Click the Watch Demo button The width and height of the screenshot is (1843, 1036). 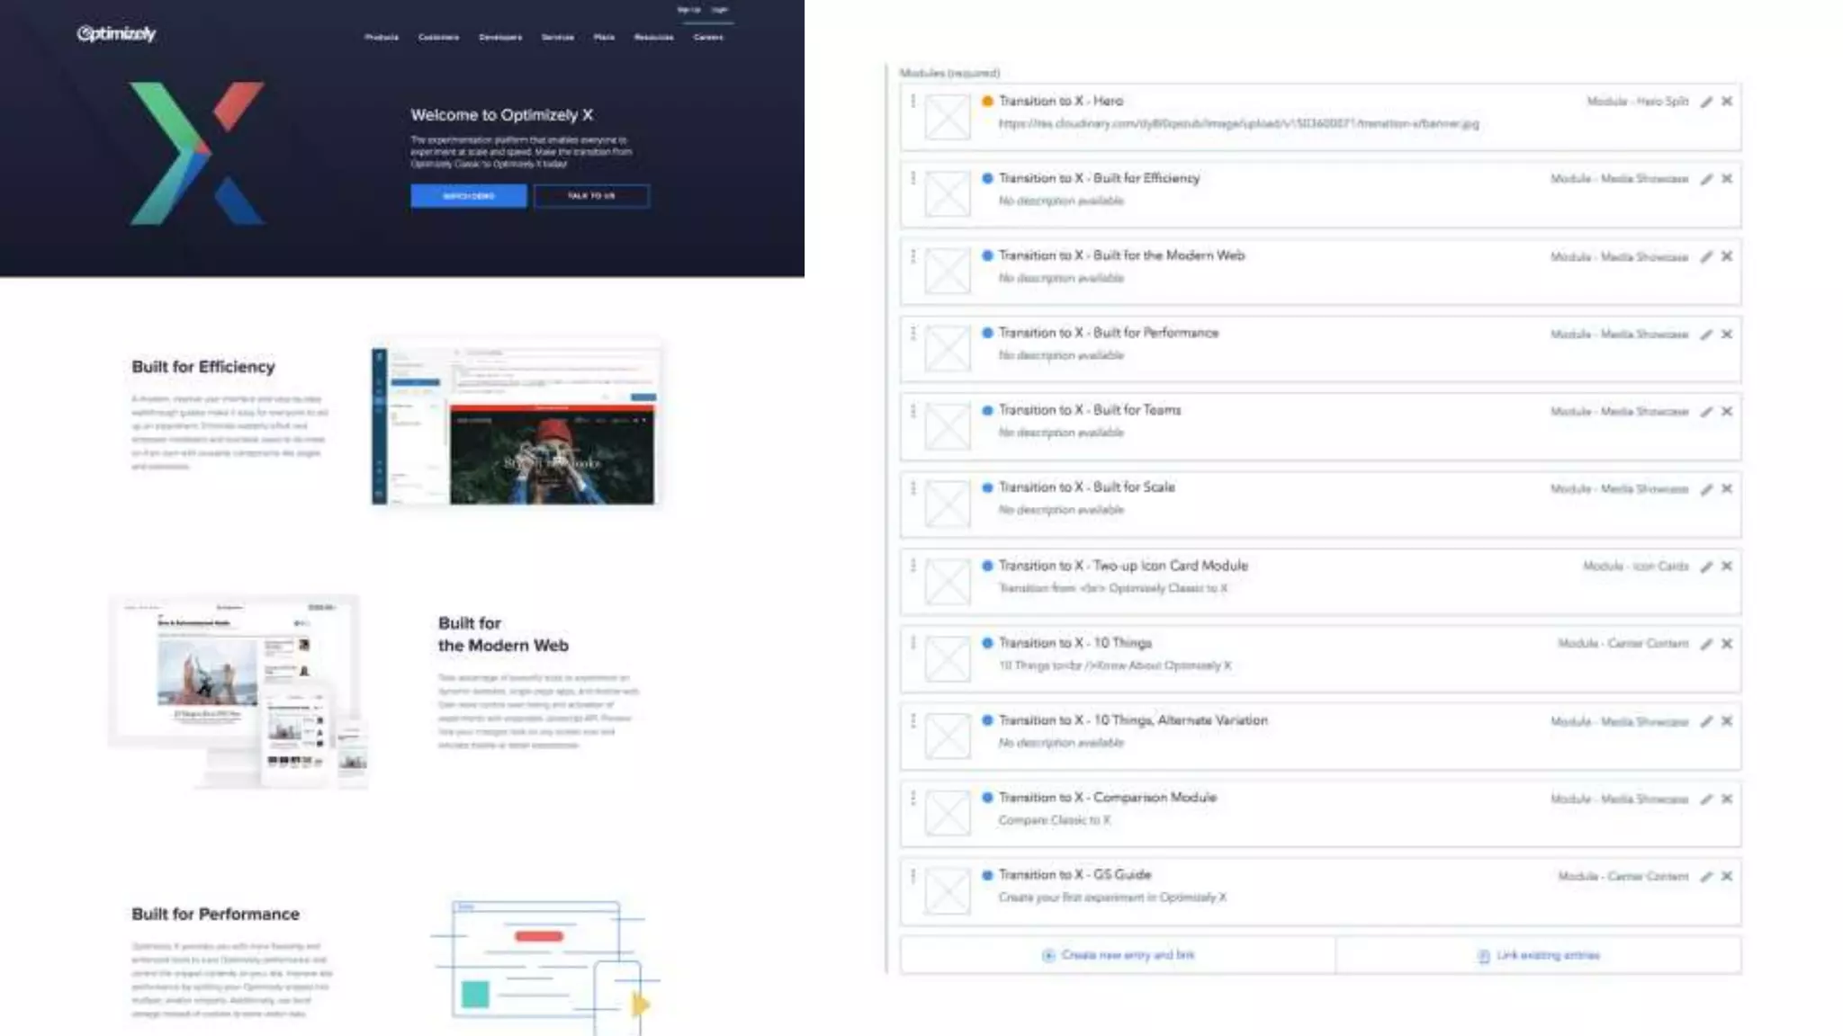click(468, 196)
